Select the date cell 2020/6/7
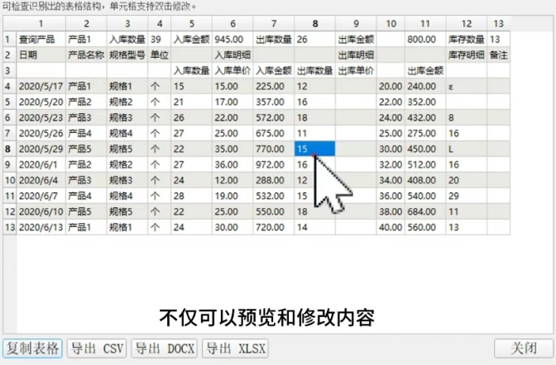Viewport: 556px width, 365px height. click(x=41, y=196)
